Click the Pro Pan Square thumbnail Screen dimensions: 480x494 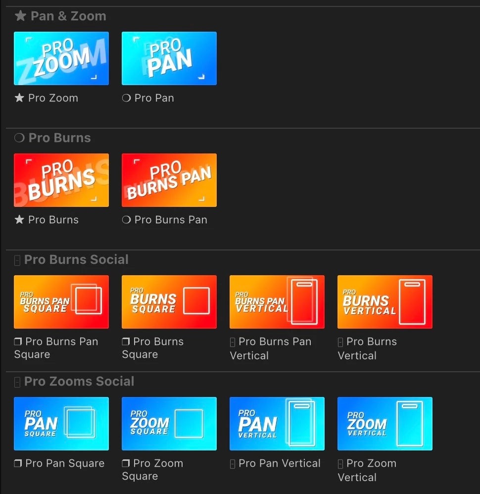61,424
